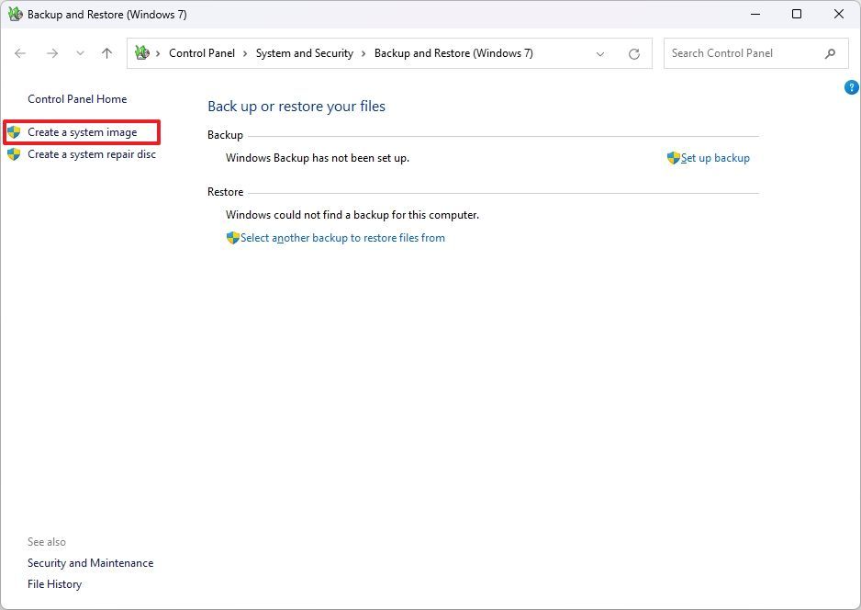The width and height of the screenshot is (861, 610).
Task: Open the Help question mark icon
Action: [x=851, y=86]
